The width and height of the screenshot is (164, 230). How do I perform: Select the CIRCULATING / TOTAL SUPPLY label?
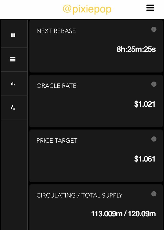[79, 195]
